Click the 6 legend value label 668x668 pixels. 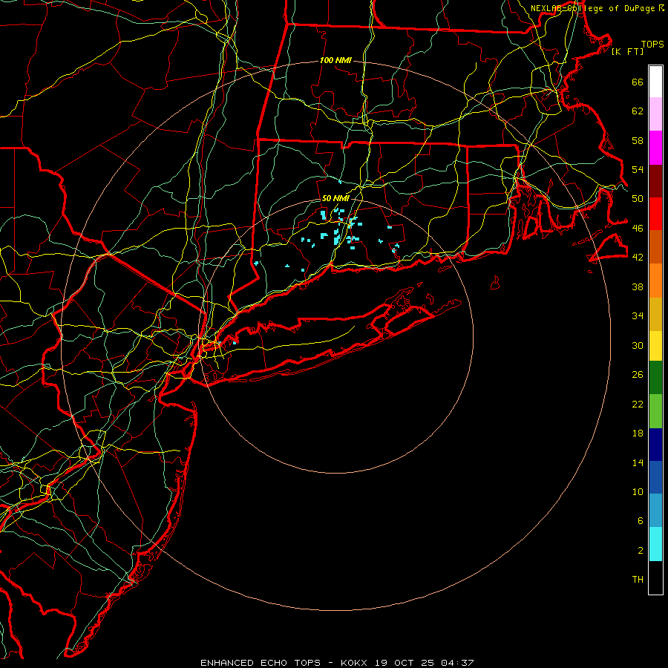(641, 520)
